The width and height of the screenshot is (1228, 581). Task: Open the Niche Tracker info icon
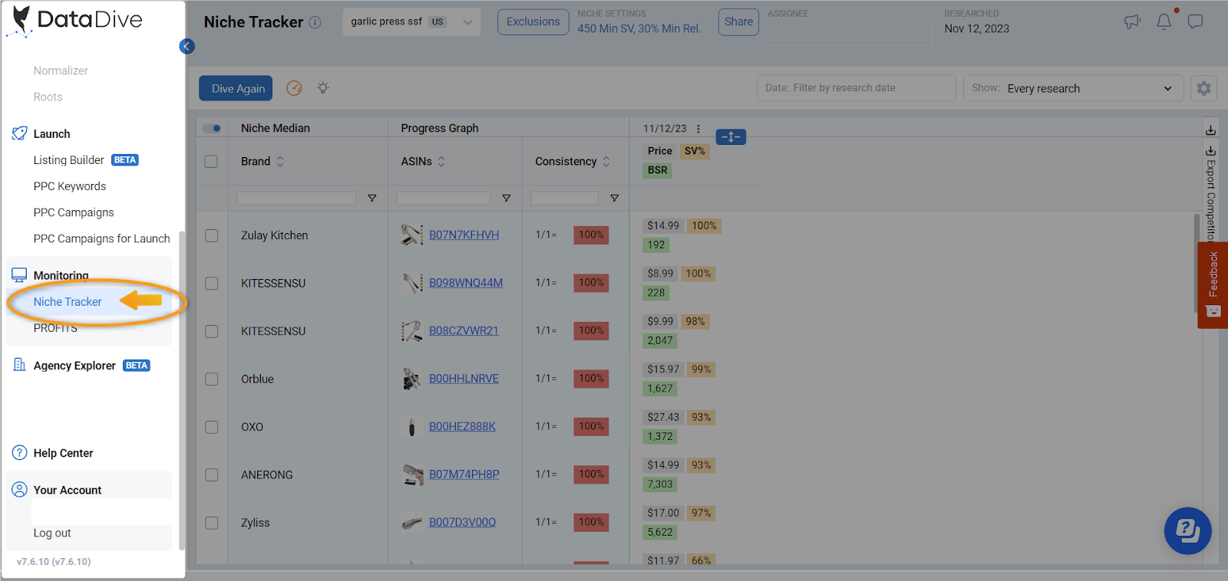click(x=315, y=22)
